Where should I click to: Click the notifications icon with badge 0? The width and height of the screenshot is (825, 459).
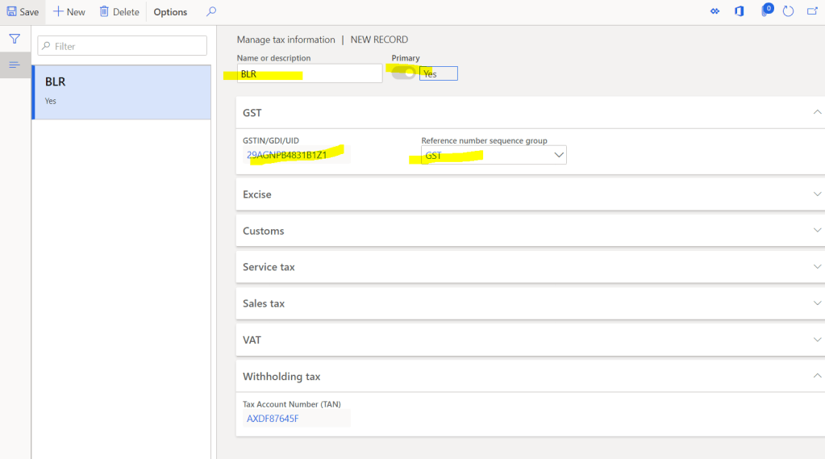[765, 11]
